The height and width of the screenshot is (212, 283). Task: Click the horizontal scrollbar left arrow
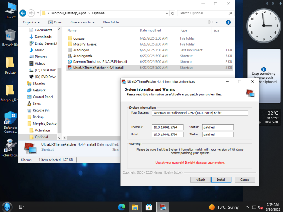pyautogui.click(x=65, y=138)
